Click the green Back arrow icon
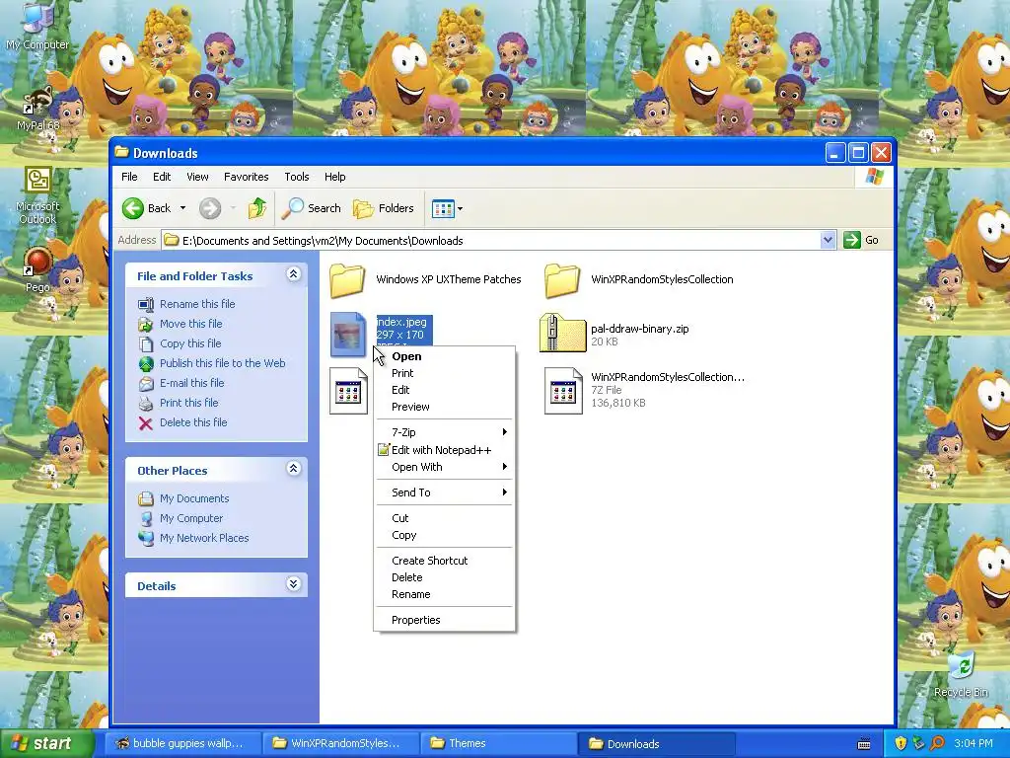Screen dimensions: 1010x758 (133, 208)
